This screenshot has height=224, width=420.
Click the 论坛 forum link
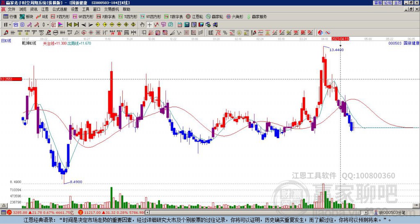pos(388,3)
